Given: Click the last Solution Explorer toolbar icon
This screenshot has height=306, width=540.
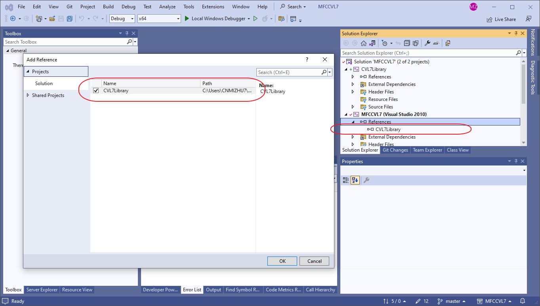Looking at the screenshot, I should click(x=448, y=43).
